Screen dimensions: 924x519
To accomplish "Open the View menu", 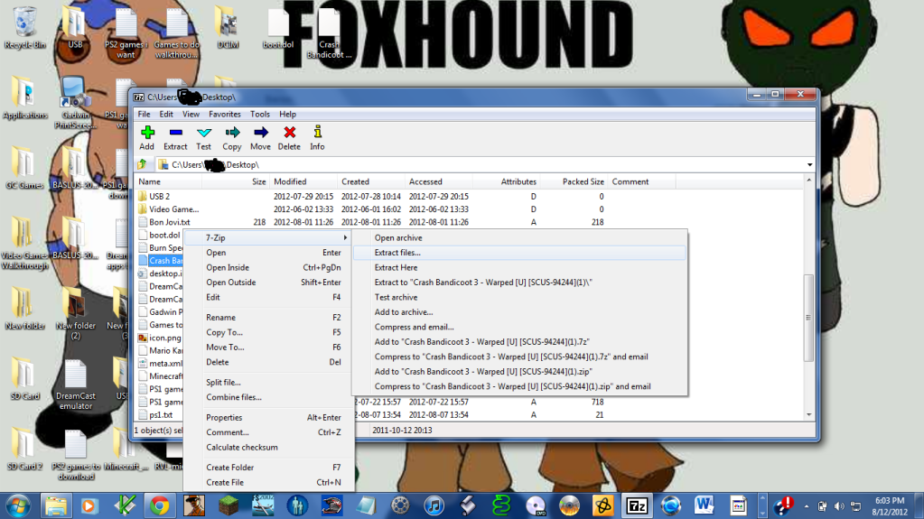I will tap(191, 115).
